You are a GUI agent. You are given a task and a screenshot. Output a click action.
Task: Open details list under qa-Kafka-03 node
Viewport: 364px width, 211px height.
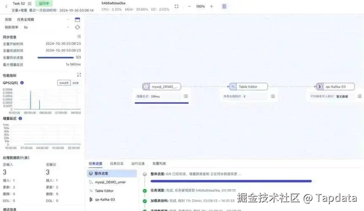[359, 96]
